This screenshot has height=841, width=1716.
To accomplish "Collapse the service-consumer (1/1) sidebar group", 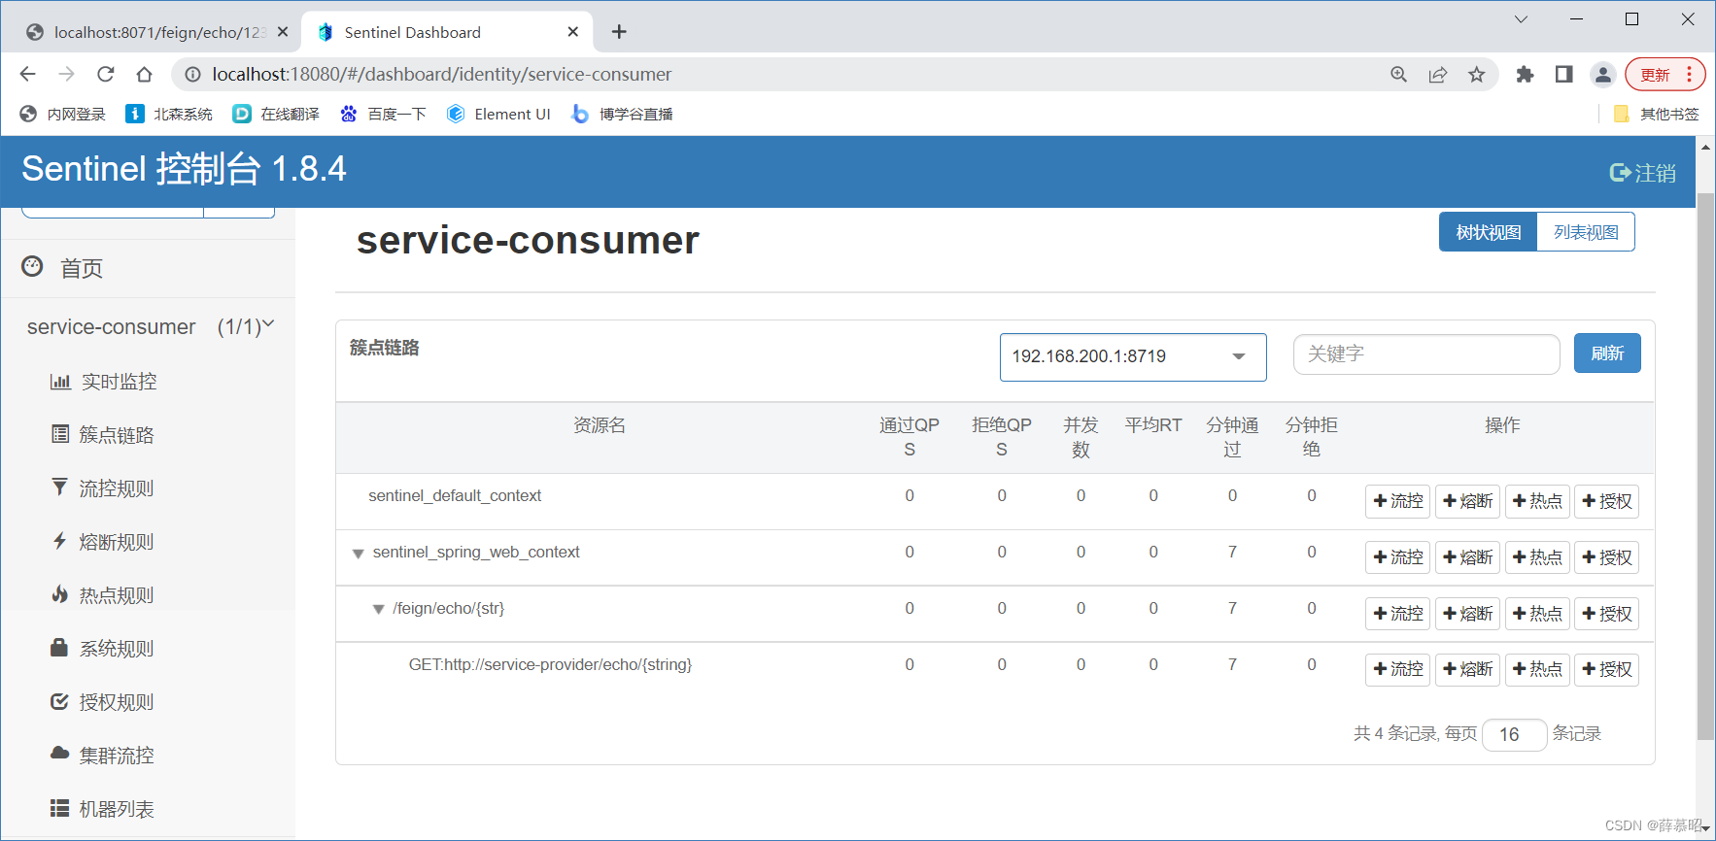I will [x=150, y=327].
